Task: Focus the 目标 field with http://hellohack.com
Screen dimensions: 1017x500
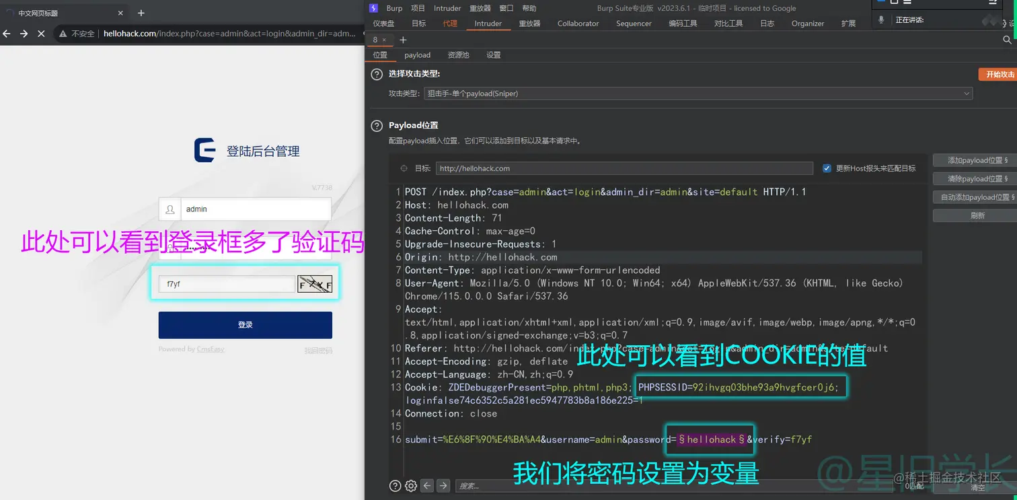Action: click(x=624, y=168)
